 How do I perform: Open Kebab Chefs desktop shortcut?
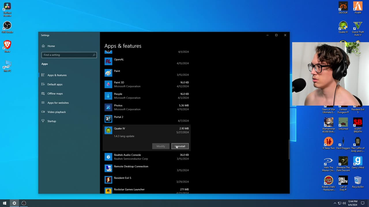(328, 183)
